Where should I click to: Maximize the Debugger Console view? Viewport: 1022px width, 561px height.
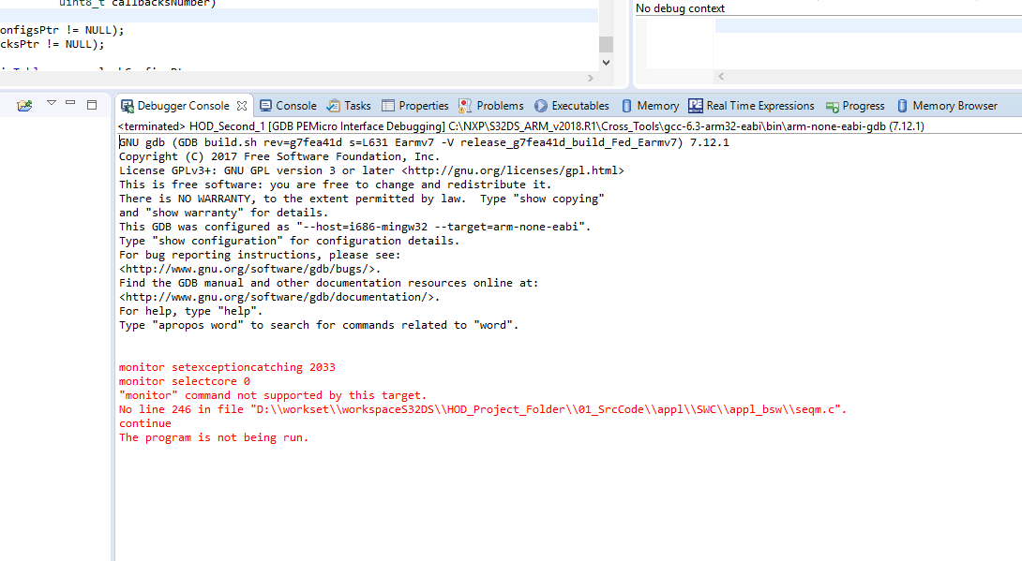(91, 105)
